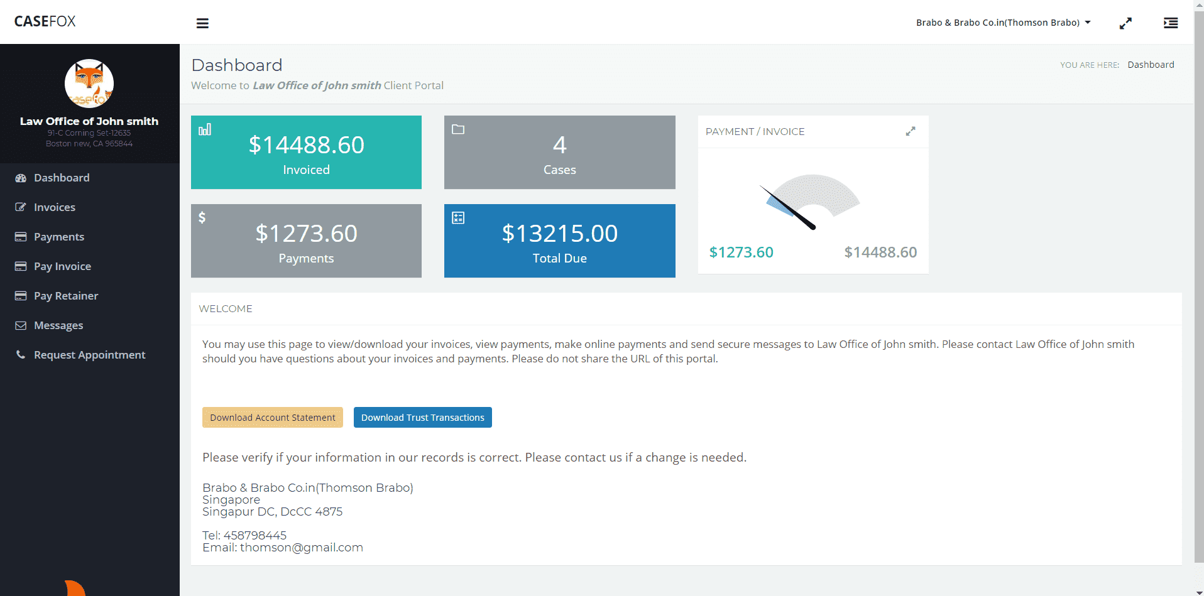Viewport: 1204px width, 596px height.
Task: Click the grey $14488.60 gauge value
Action: (x=880, y=252)
